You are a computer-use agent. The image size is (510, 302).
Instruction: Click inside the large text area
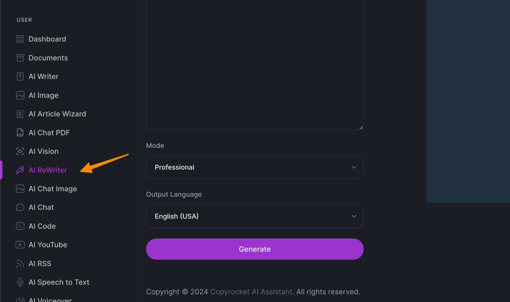coord(254,65)
